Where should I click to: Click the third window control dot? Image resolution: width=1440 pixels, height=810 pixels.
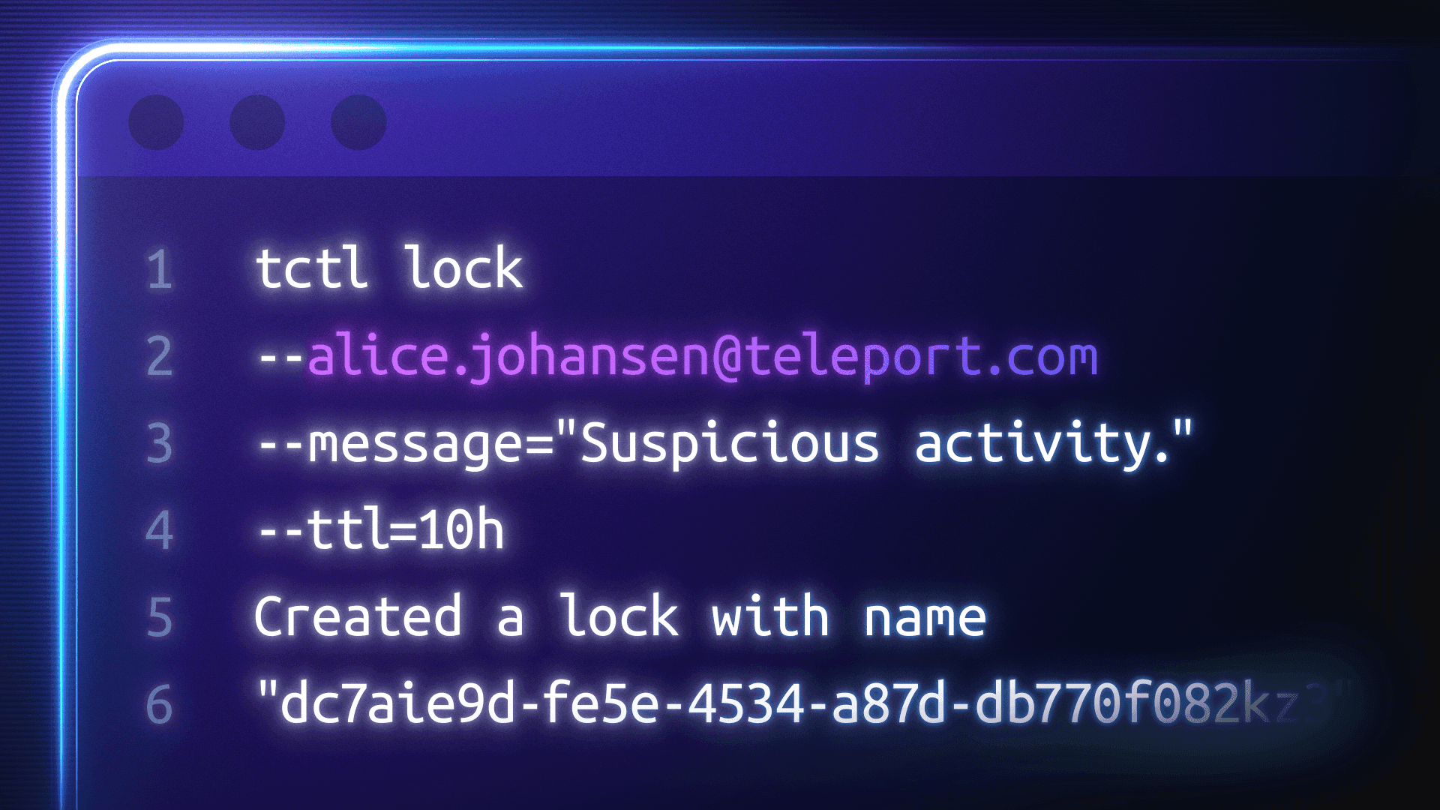coord(358,122)
